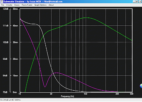The height and width of the screenshot is (102, 142).
Task: Click the 120dB axis label
Action: coord(5,9)
